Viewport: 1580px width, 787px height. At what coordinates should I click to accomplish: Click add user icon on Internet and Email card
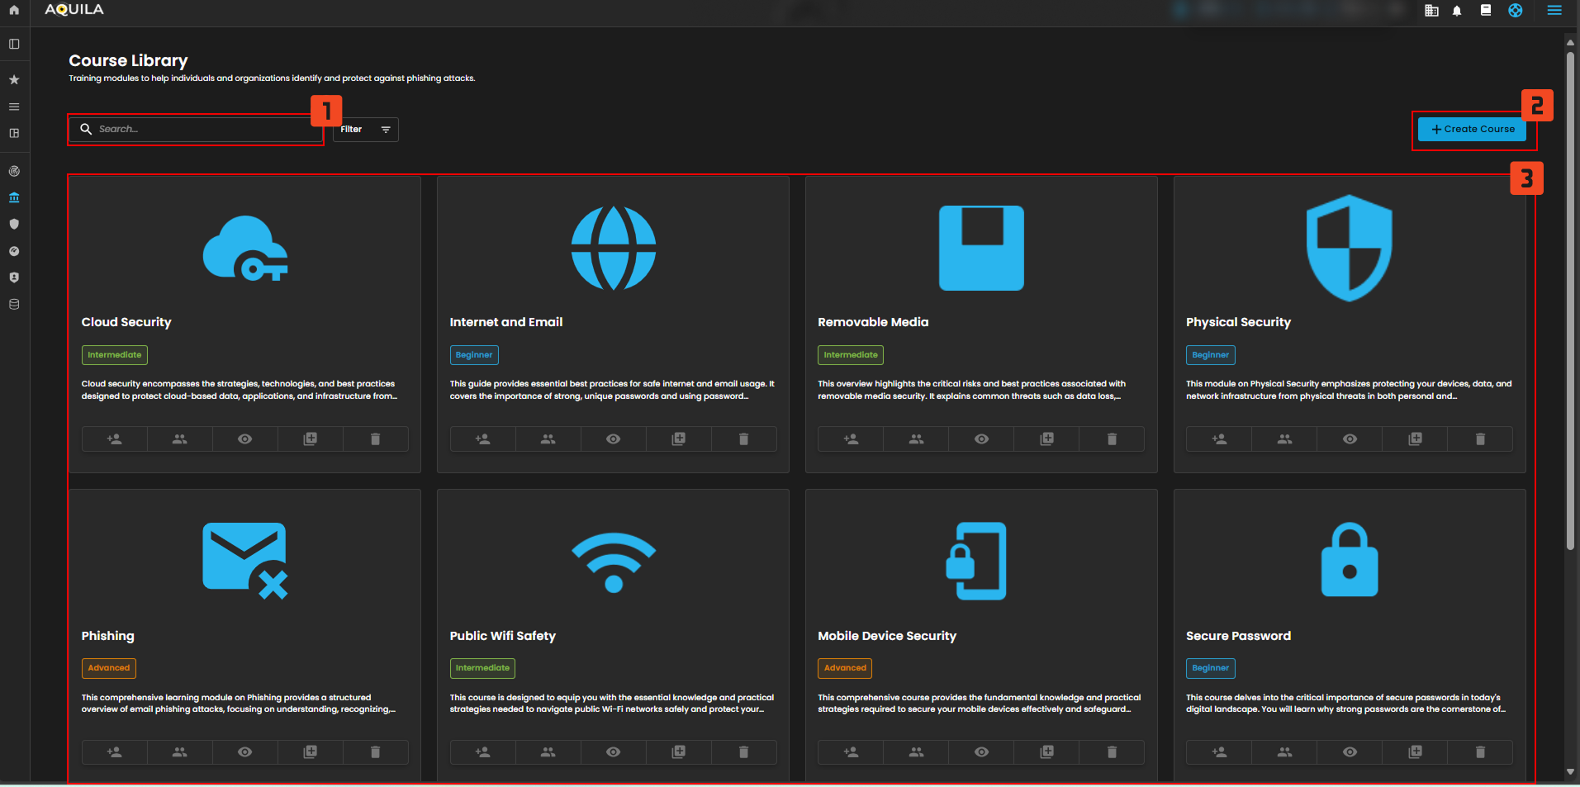pos(482,439)
